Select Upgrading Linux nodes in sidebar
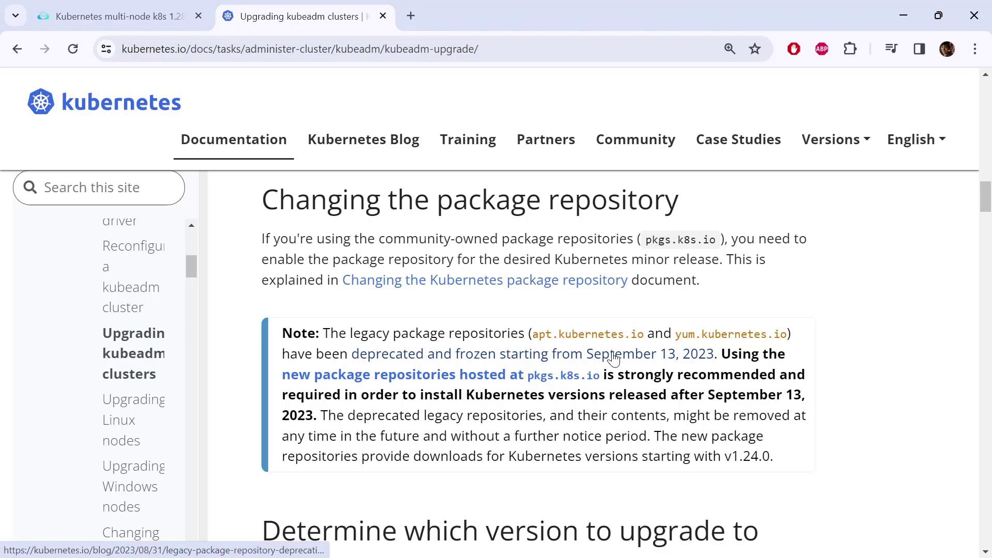The height and width of the screenshot is (558, 992). [133, 420]
